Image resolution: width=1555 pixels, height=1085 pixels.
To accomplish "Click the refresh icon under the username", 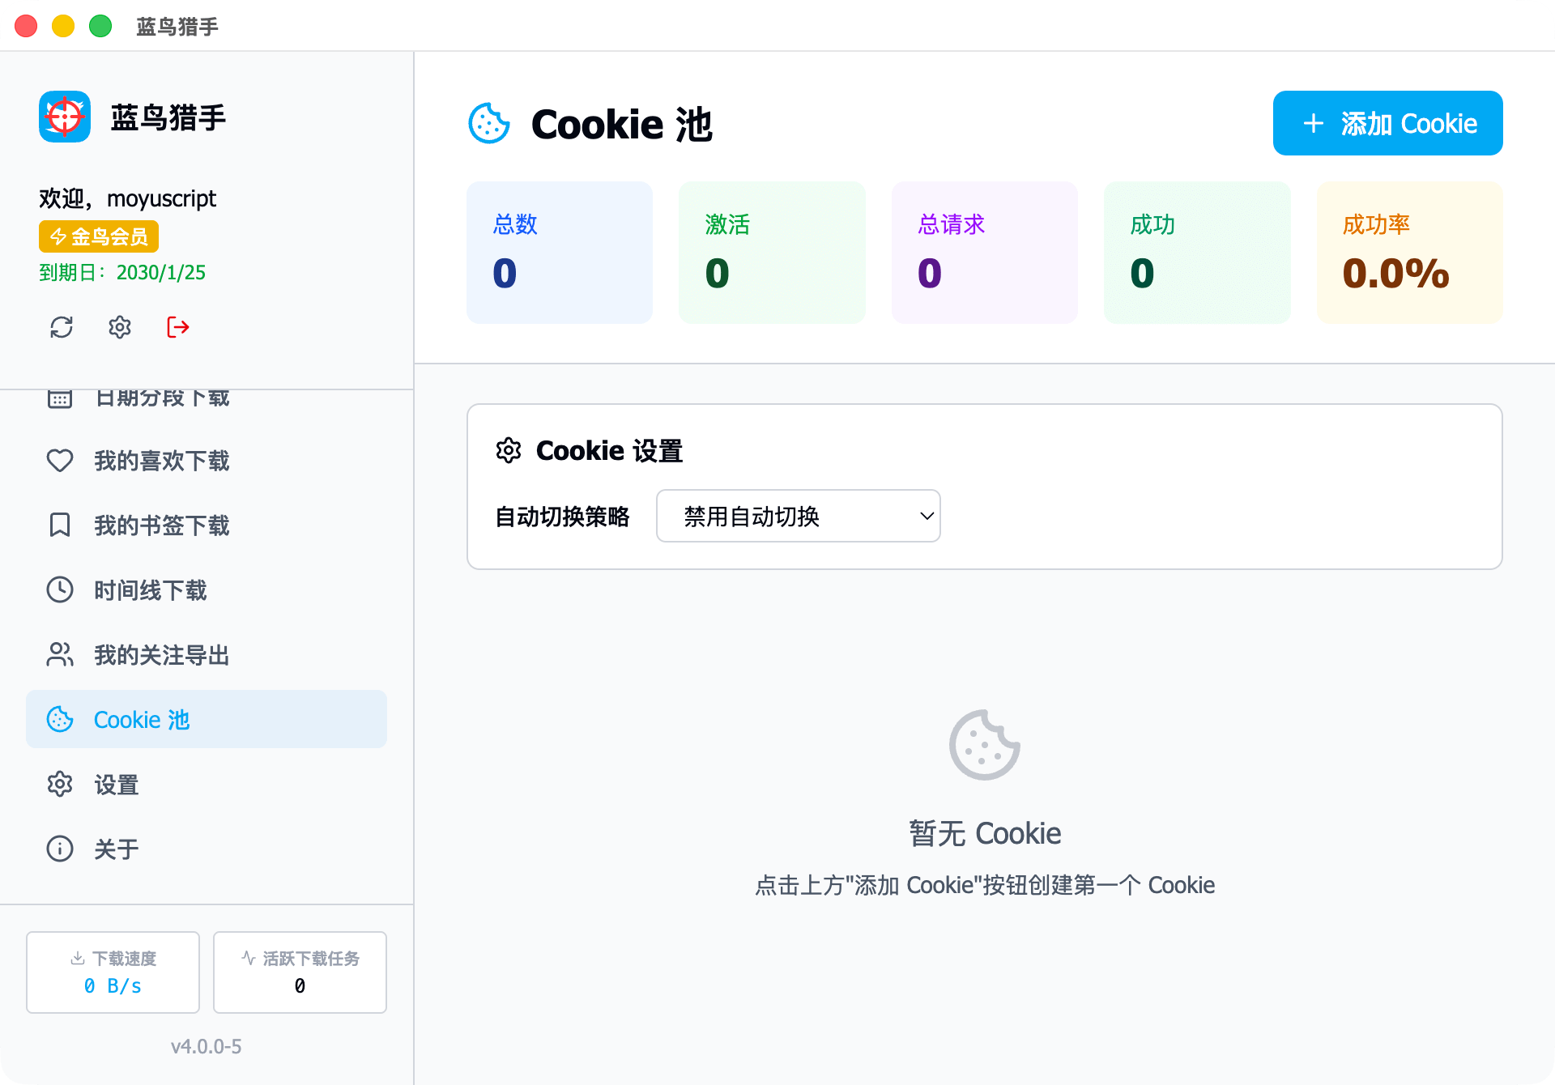I will coord(62,327).
